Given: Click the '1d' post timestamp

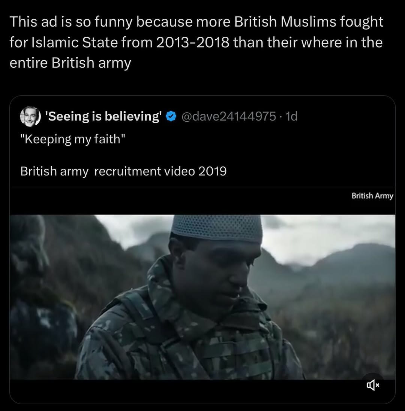Looking at the screenshot, I should click(291, 117).
